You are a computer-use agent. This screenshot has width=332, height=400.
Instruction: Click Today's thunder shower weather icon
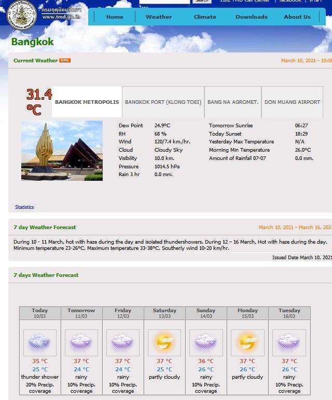point(40,343)
